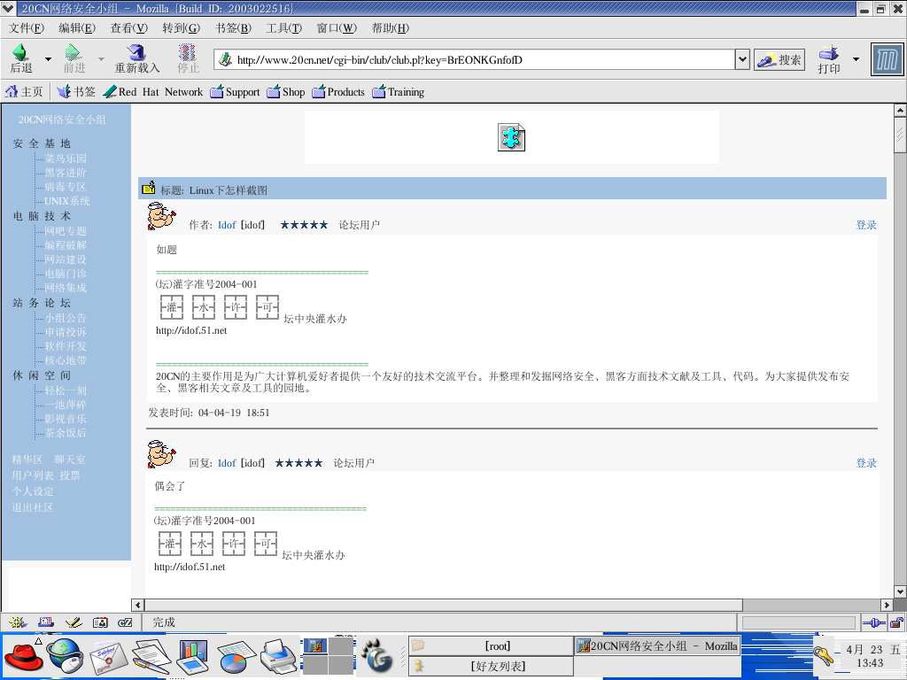Open UNIX系统 in the sidebar
This screenshot has height=680, width=907.
(x=67, y=201)
